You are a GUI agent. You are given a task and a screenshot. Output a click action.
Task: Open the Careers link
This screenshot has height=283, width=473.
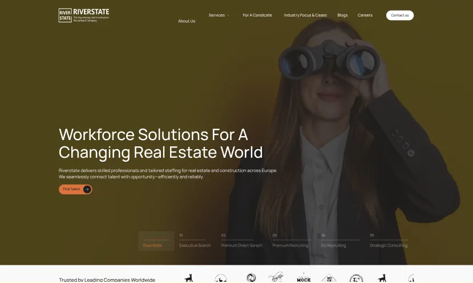coord(365,15)
